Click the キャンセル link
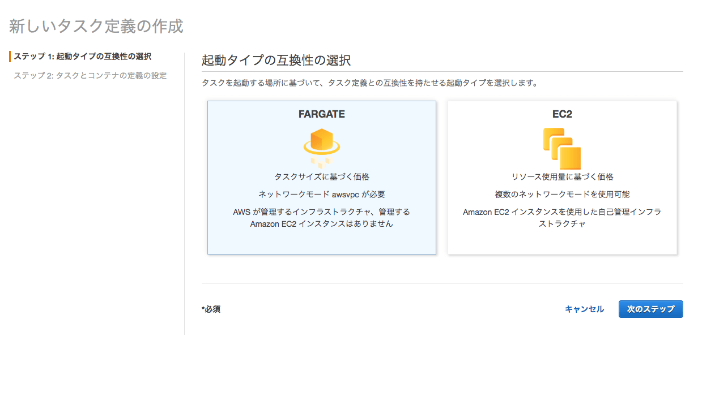 click(x=584, y=309)
